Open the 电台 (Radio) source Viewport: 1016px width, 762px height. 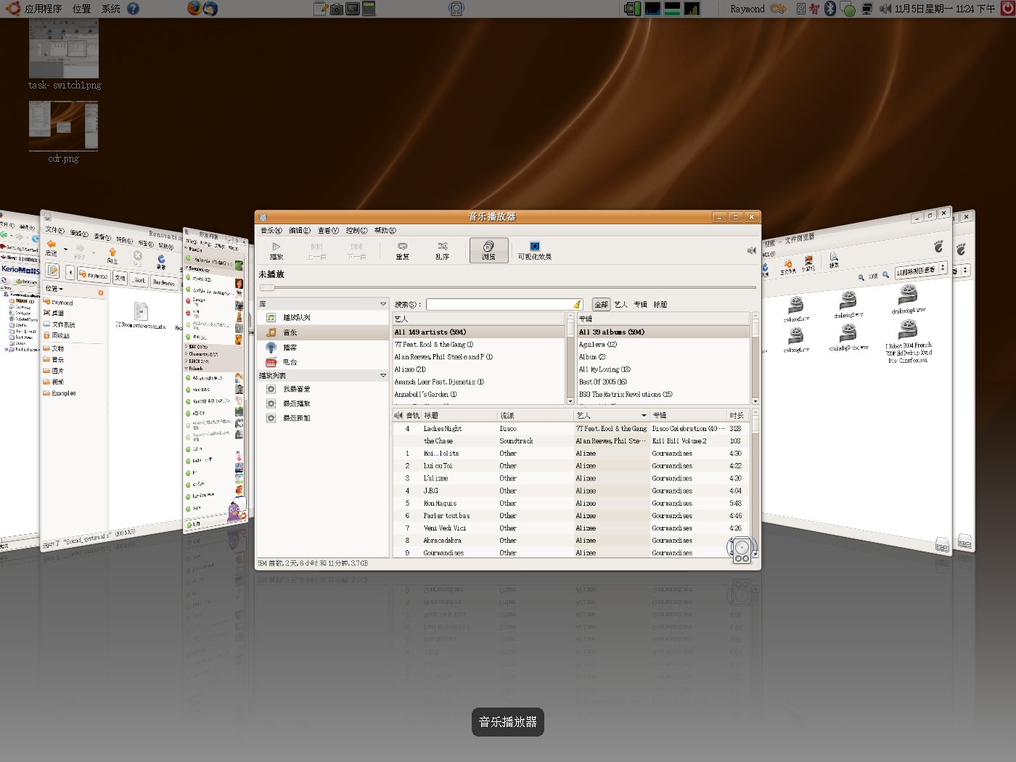point(290,362)
